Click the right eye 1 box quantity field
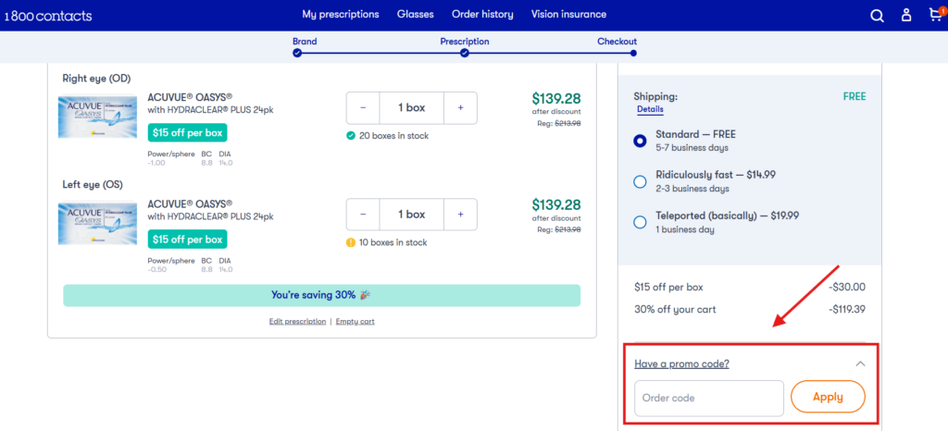Viewport: 948px width, 431px height. (x=411, y=108)
